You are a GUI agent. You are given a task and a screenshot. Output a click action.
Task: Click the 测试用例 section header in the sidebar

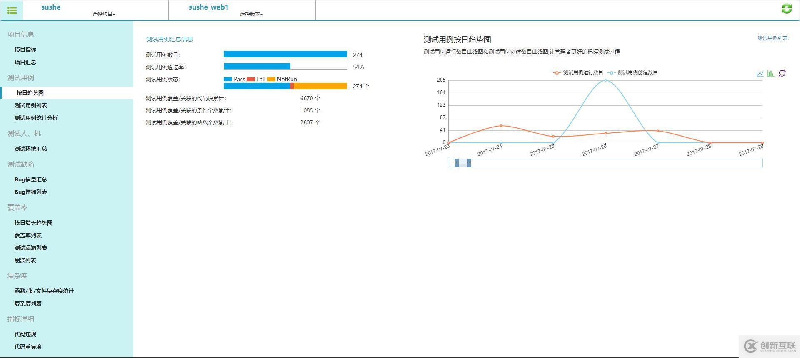click(x=21, y=77)
